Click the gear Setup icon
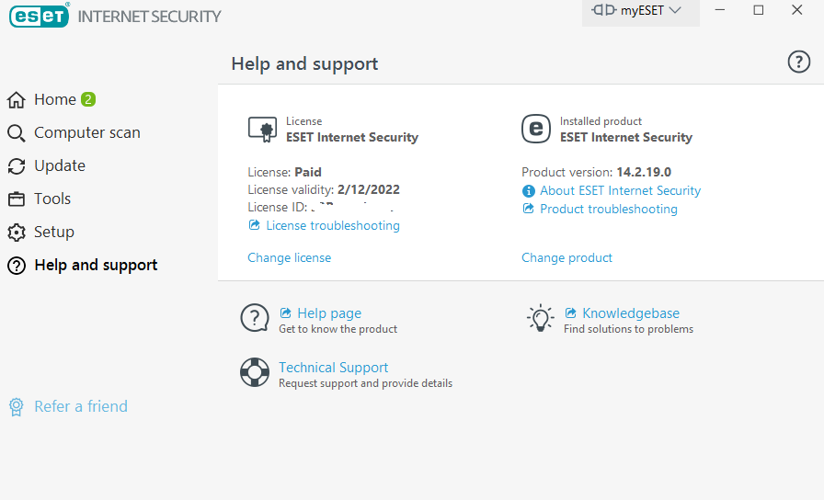Image resolution: width=824 pixels, height=500 pixels. [x=17, y=233]
